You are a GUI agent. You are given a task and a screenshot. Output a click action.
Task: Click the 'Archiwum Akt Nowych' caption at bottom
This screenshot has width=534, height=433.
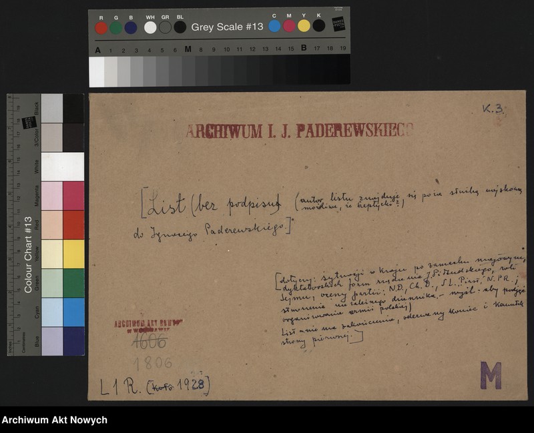click(55, 420)
